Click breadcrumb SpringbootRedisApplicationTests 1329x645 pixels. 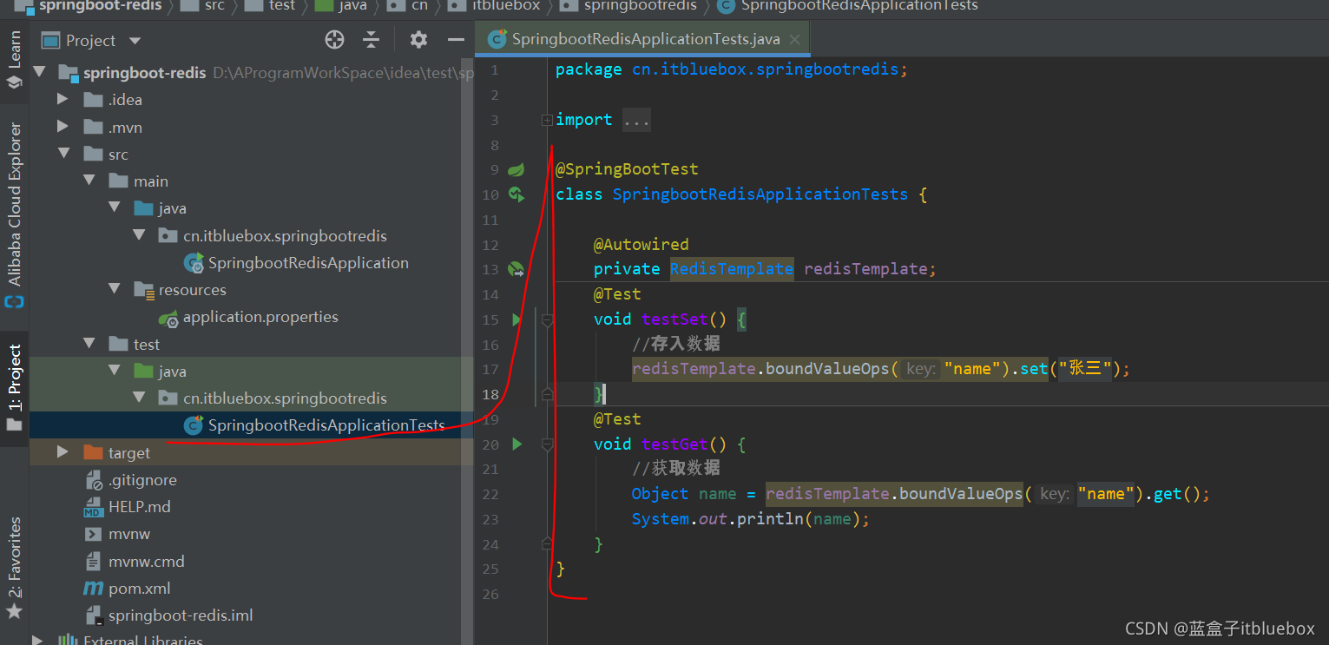(859, 5)
